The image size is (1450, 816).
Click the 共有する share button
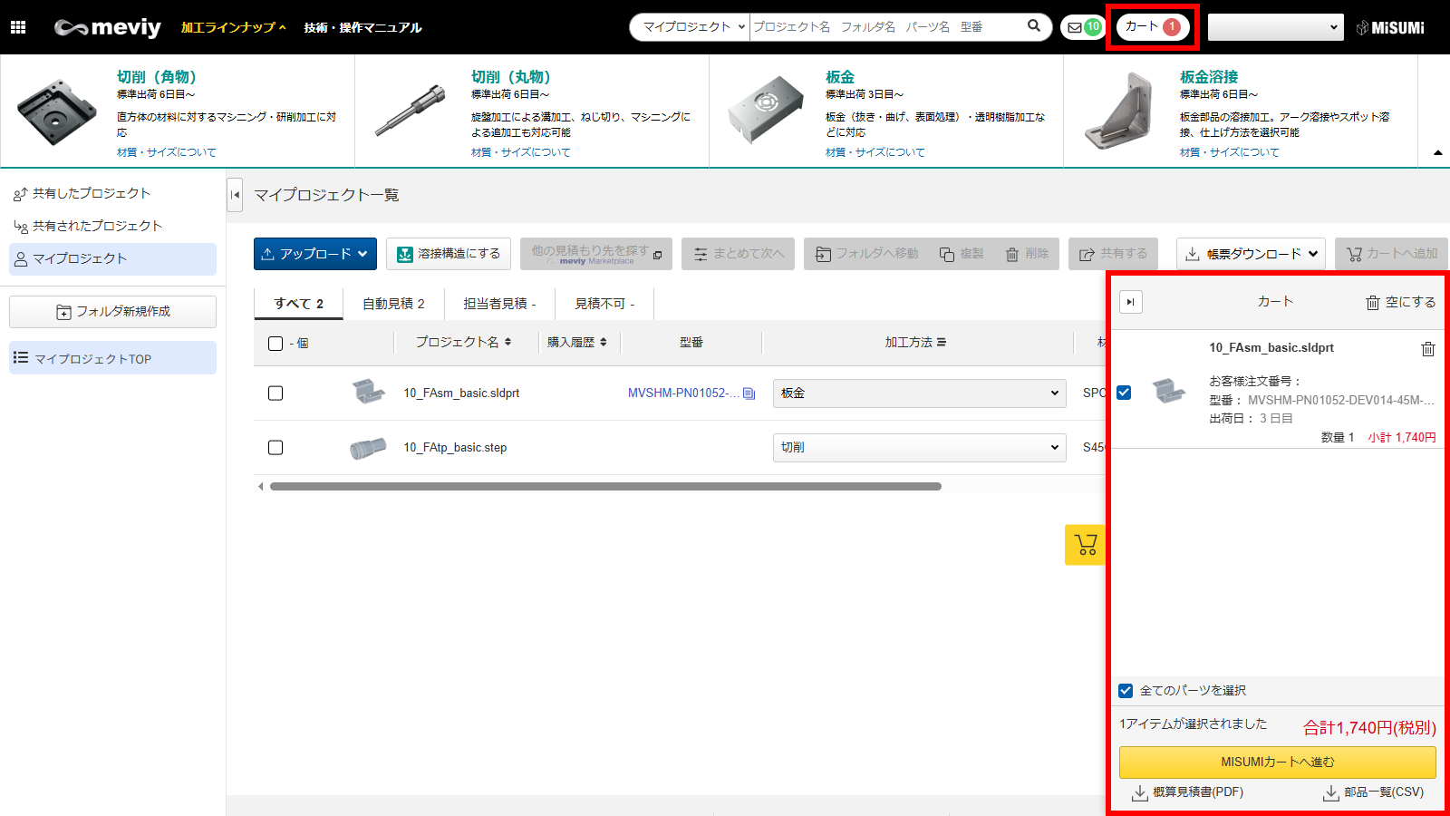tap(1113, 254)
